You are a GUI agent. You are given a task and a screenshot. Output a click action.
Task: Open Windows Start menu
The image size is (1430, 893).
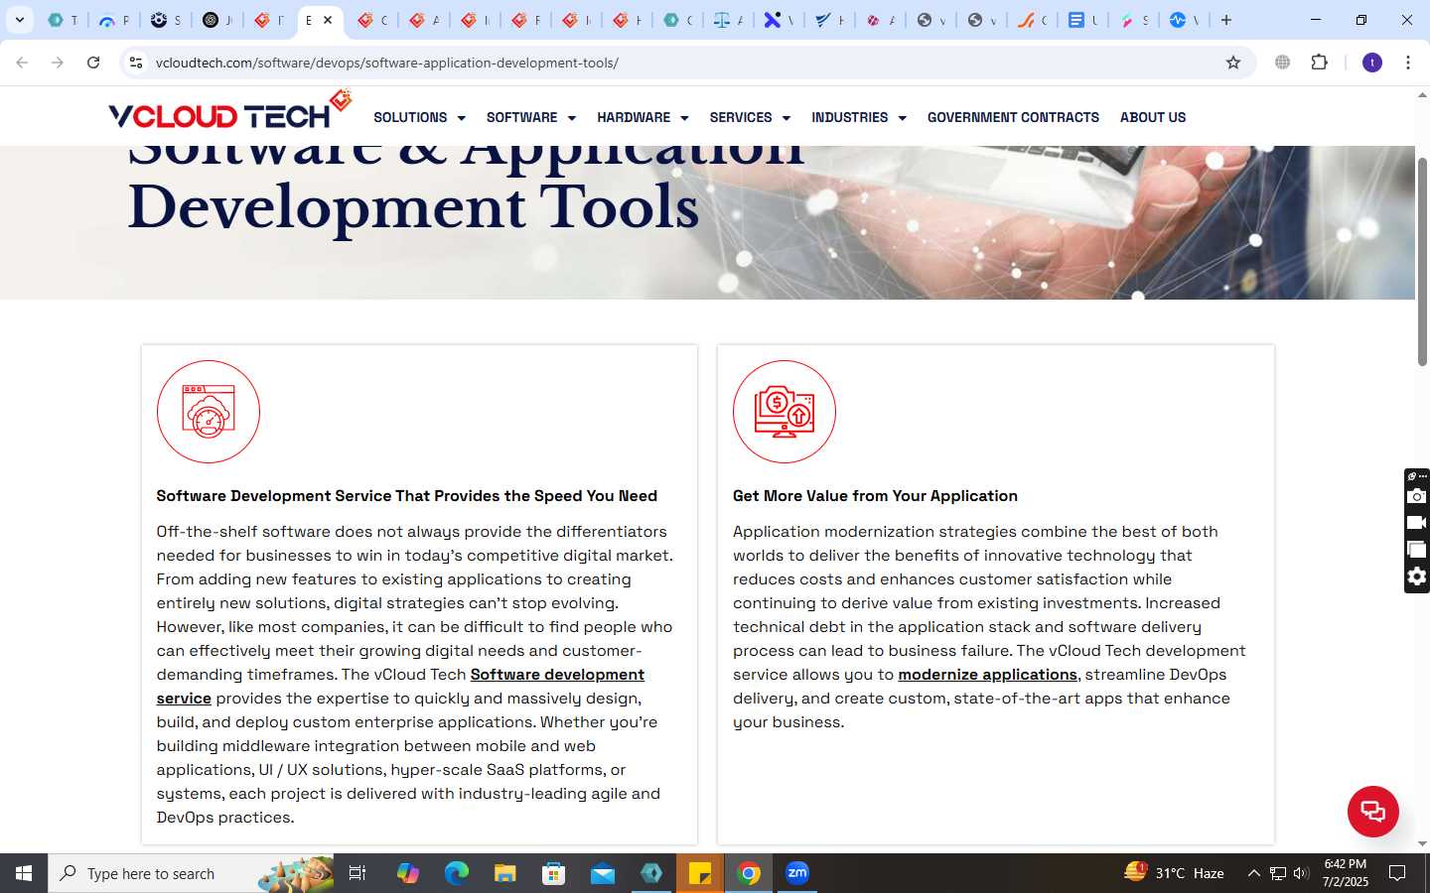(24, 873)
